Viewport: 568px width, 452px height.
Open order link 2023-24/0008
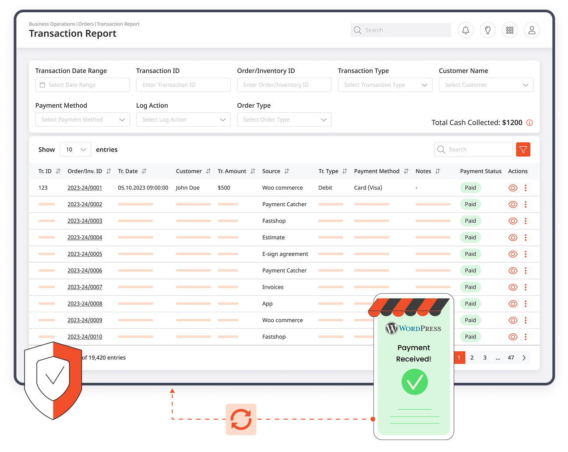pyautogui.click(x=85, y=304)
